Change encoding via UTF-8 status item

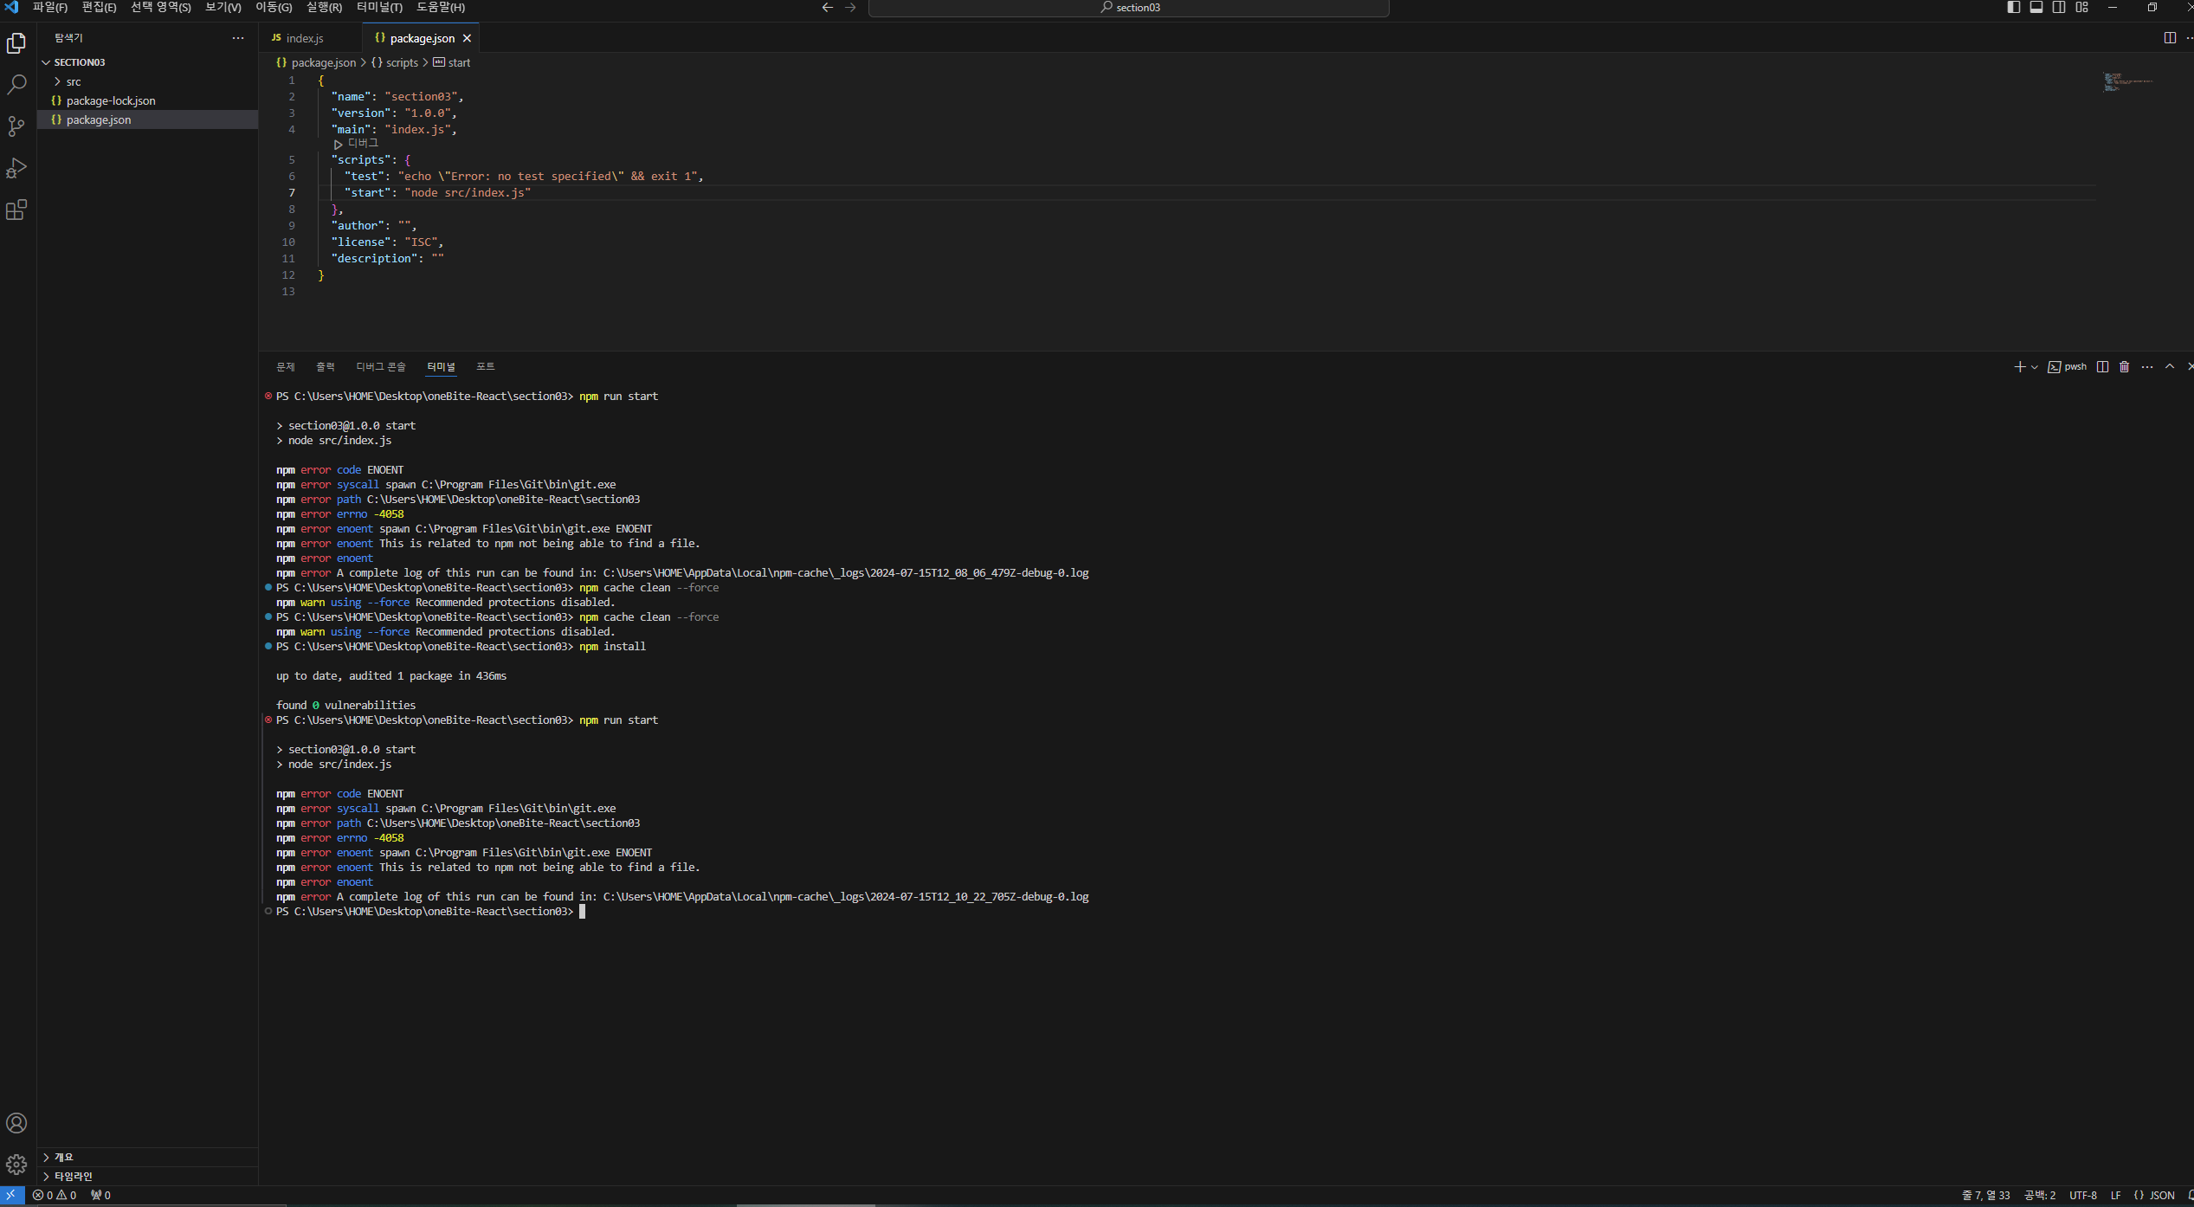(2083, 1195)
